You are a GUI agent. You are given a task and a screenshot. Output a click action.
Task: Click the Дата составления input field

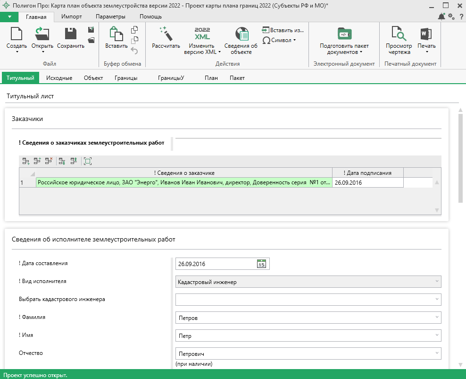[215, 264]
